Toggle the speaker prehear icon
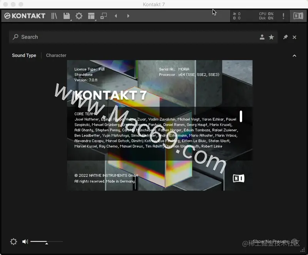Viewport: 308px width, 255px height. click(x=25, y=242)
